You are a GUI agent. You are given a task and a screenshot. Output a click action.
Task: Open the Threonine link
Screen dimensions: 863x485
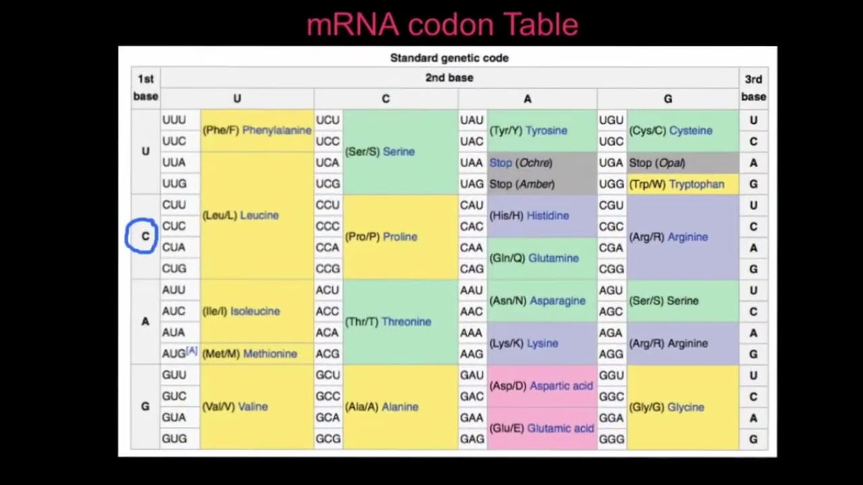coord(406,322)
